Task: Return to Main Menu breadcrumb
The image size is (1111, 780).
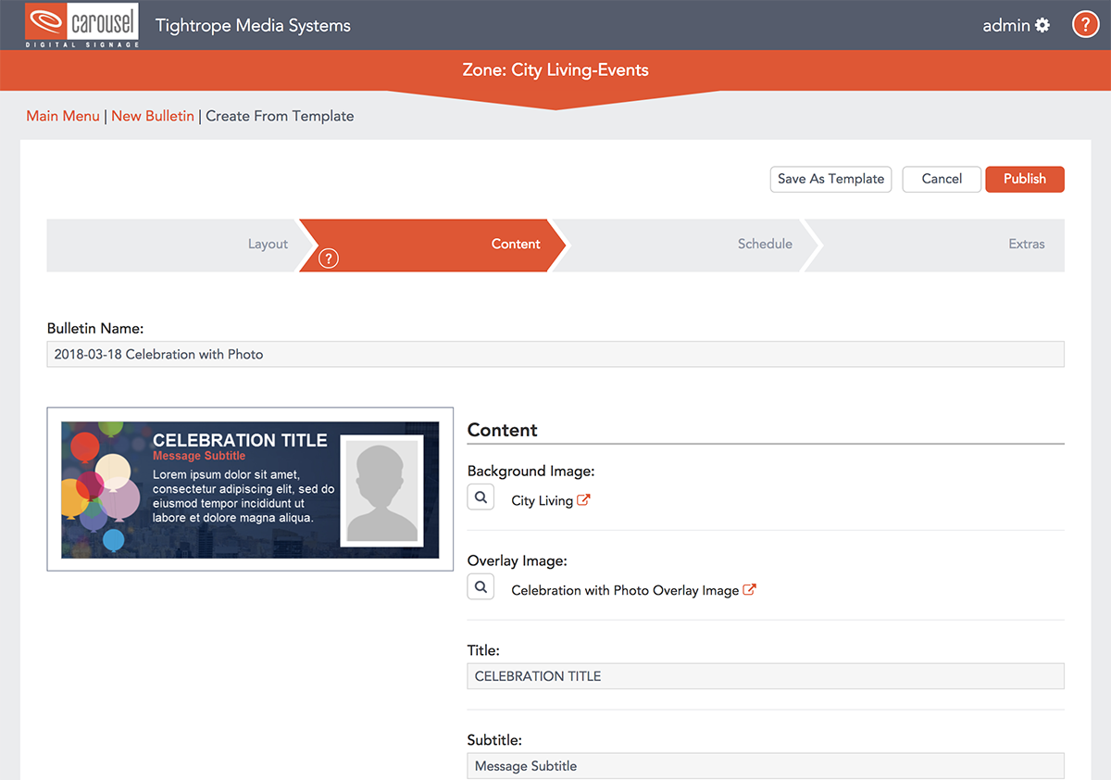Action: (x=63, y=116)
